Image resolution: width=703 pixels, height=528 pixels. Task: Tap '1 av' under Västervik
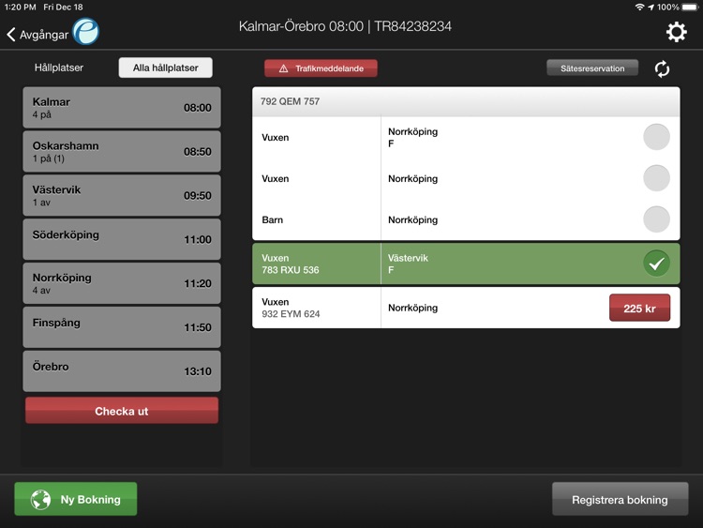[41, 203]
